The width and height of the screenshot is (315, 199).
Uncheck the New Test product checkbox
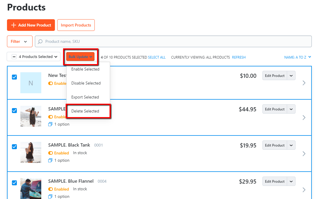14,77
